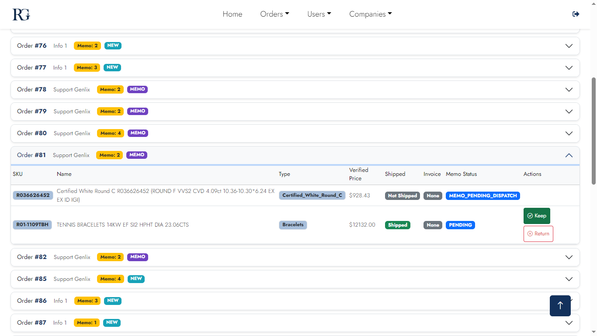Click SKU badge R036626452
597x336 pixels.
click(x=33, y=195)
